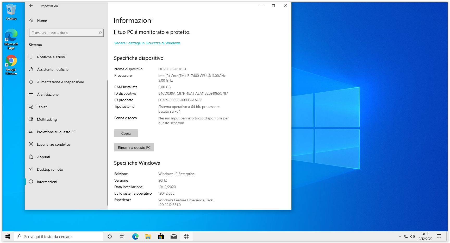Click the Notifiche e azioni icon
The width and height of the screenshot is (450, 243).
[31, 57]
